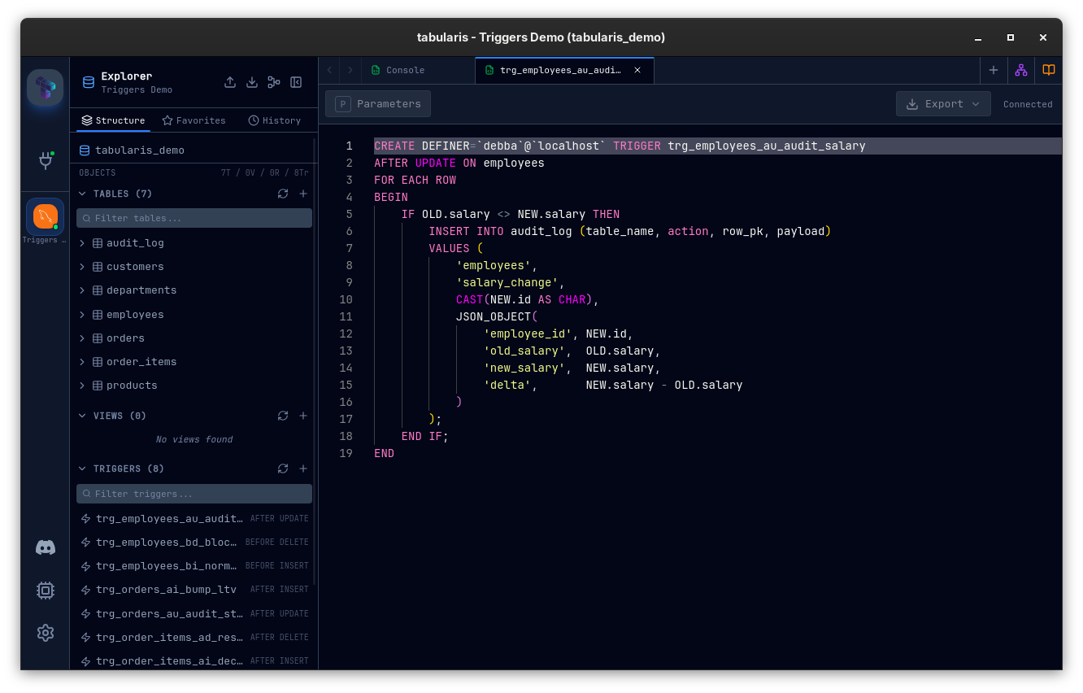The image size is (1083, 693).
Task: Select the trg_order_items_ad_res trigger
Action: tap(194, 637)
